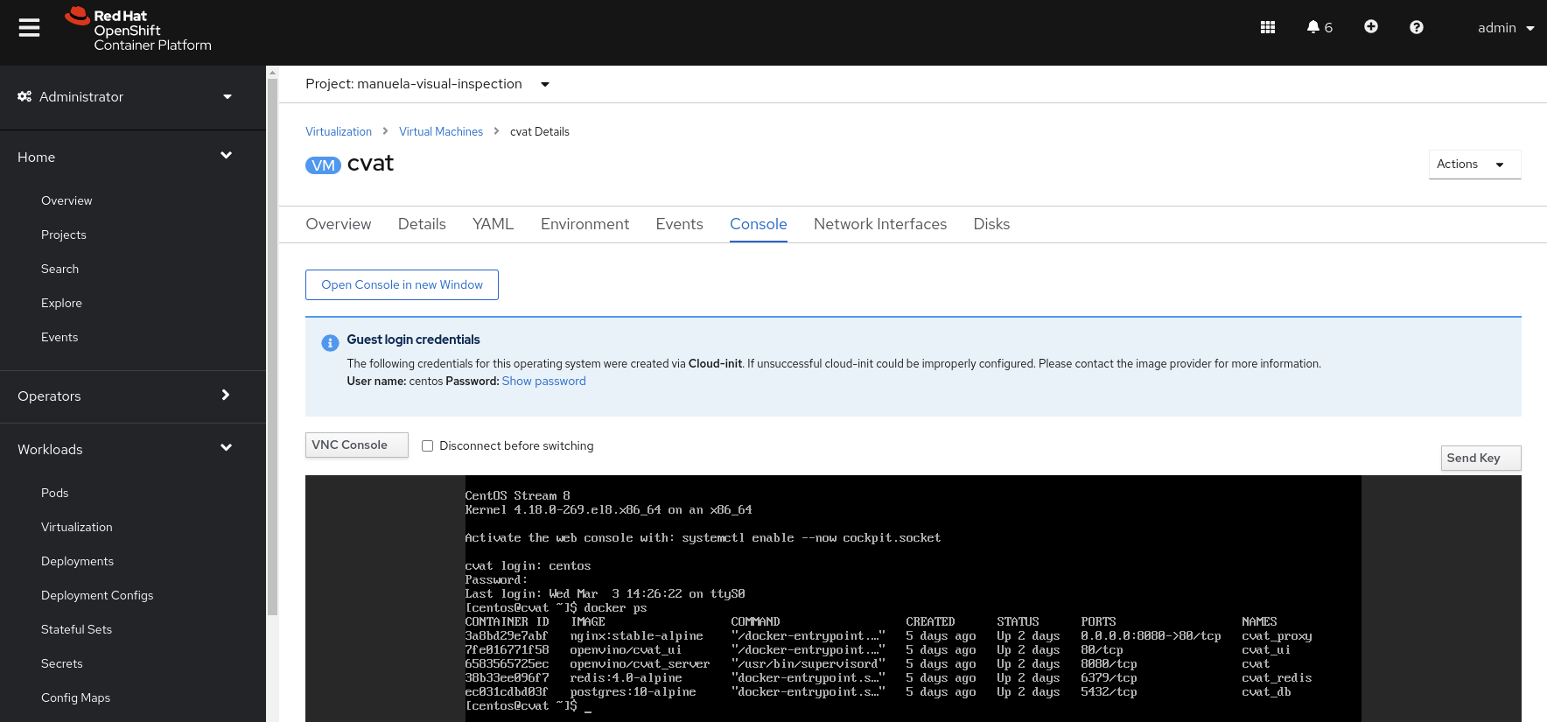Click Open Console in new Window button
Image resolution: width=1547 pixels, height=722 pixels.
click(402, 284)
